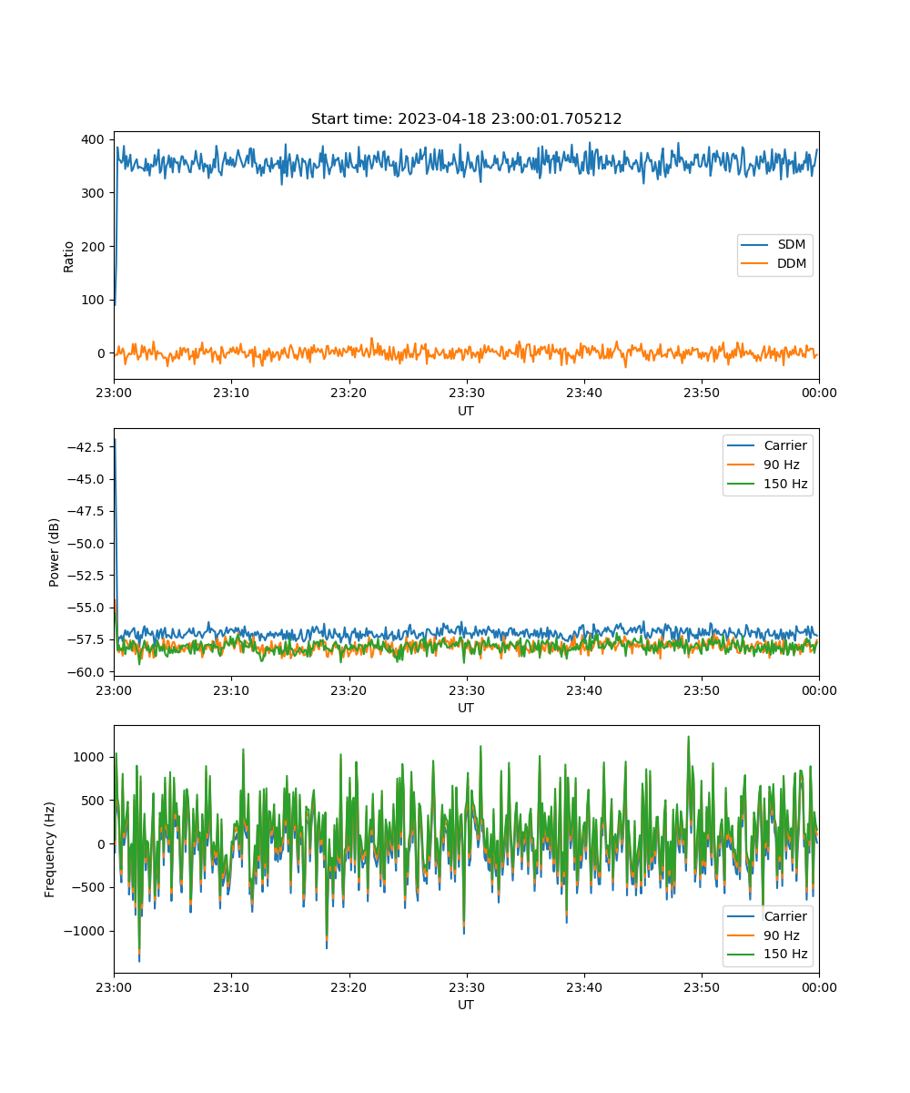The height and width of the screenshot is (1093, 910).
Task: Select 150 Hz legend entry in Frequency plot
Action: tap(768, 955)
